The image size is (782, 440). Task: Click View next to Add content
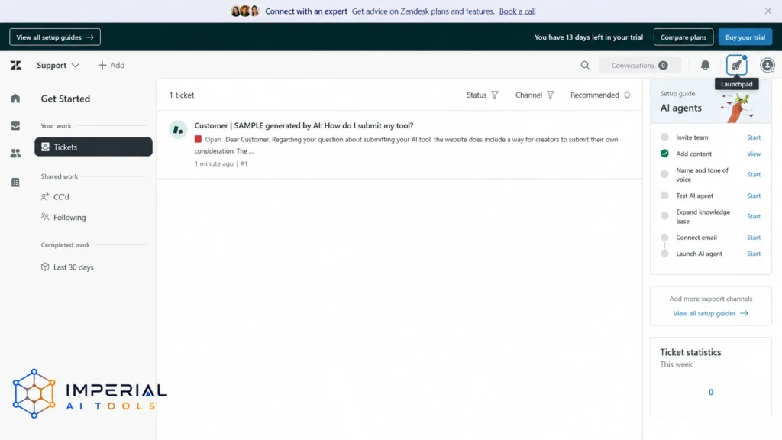[x=754, y=154]
